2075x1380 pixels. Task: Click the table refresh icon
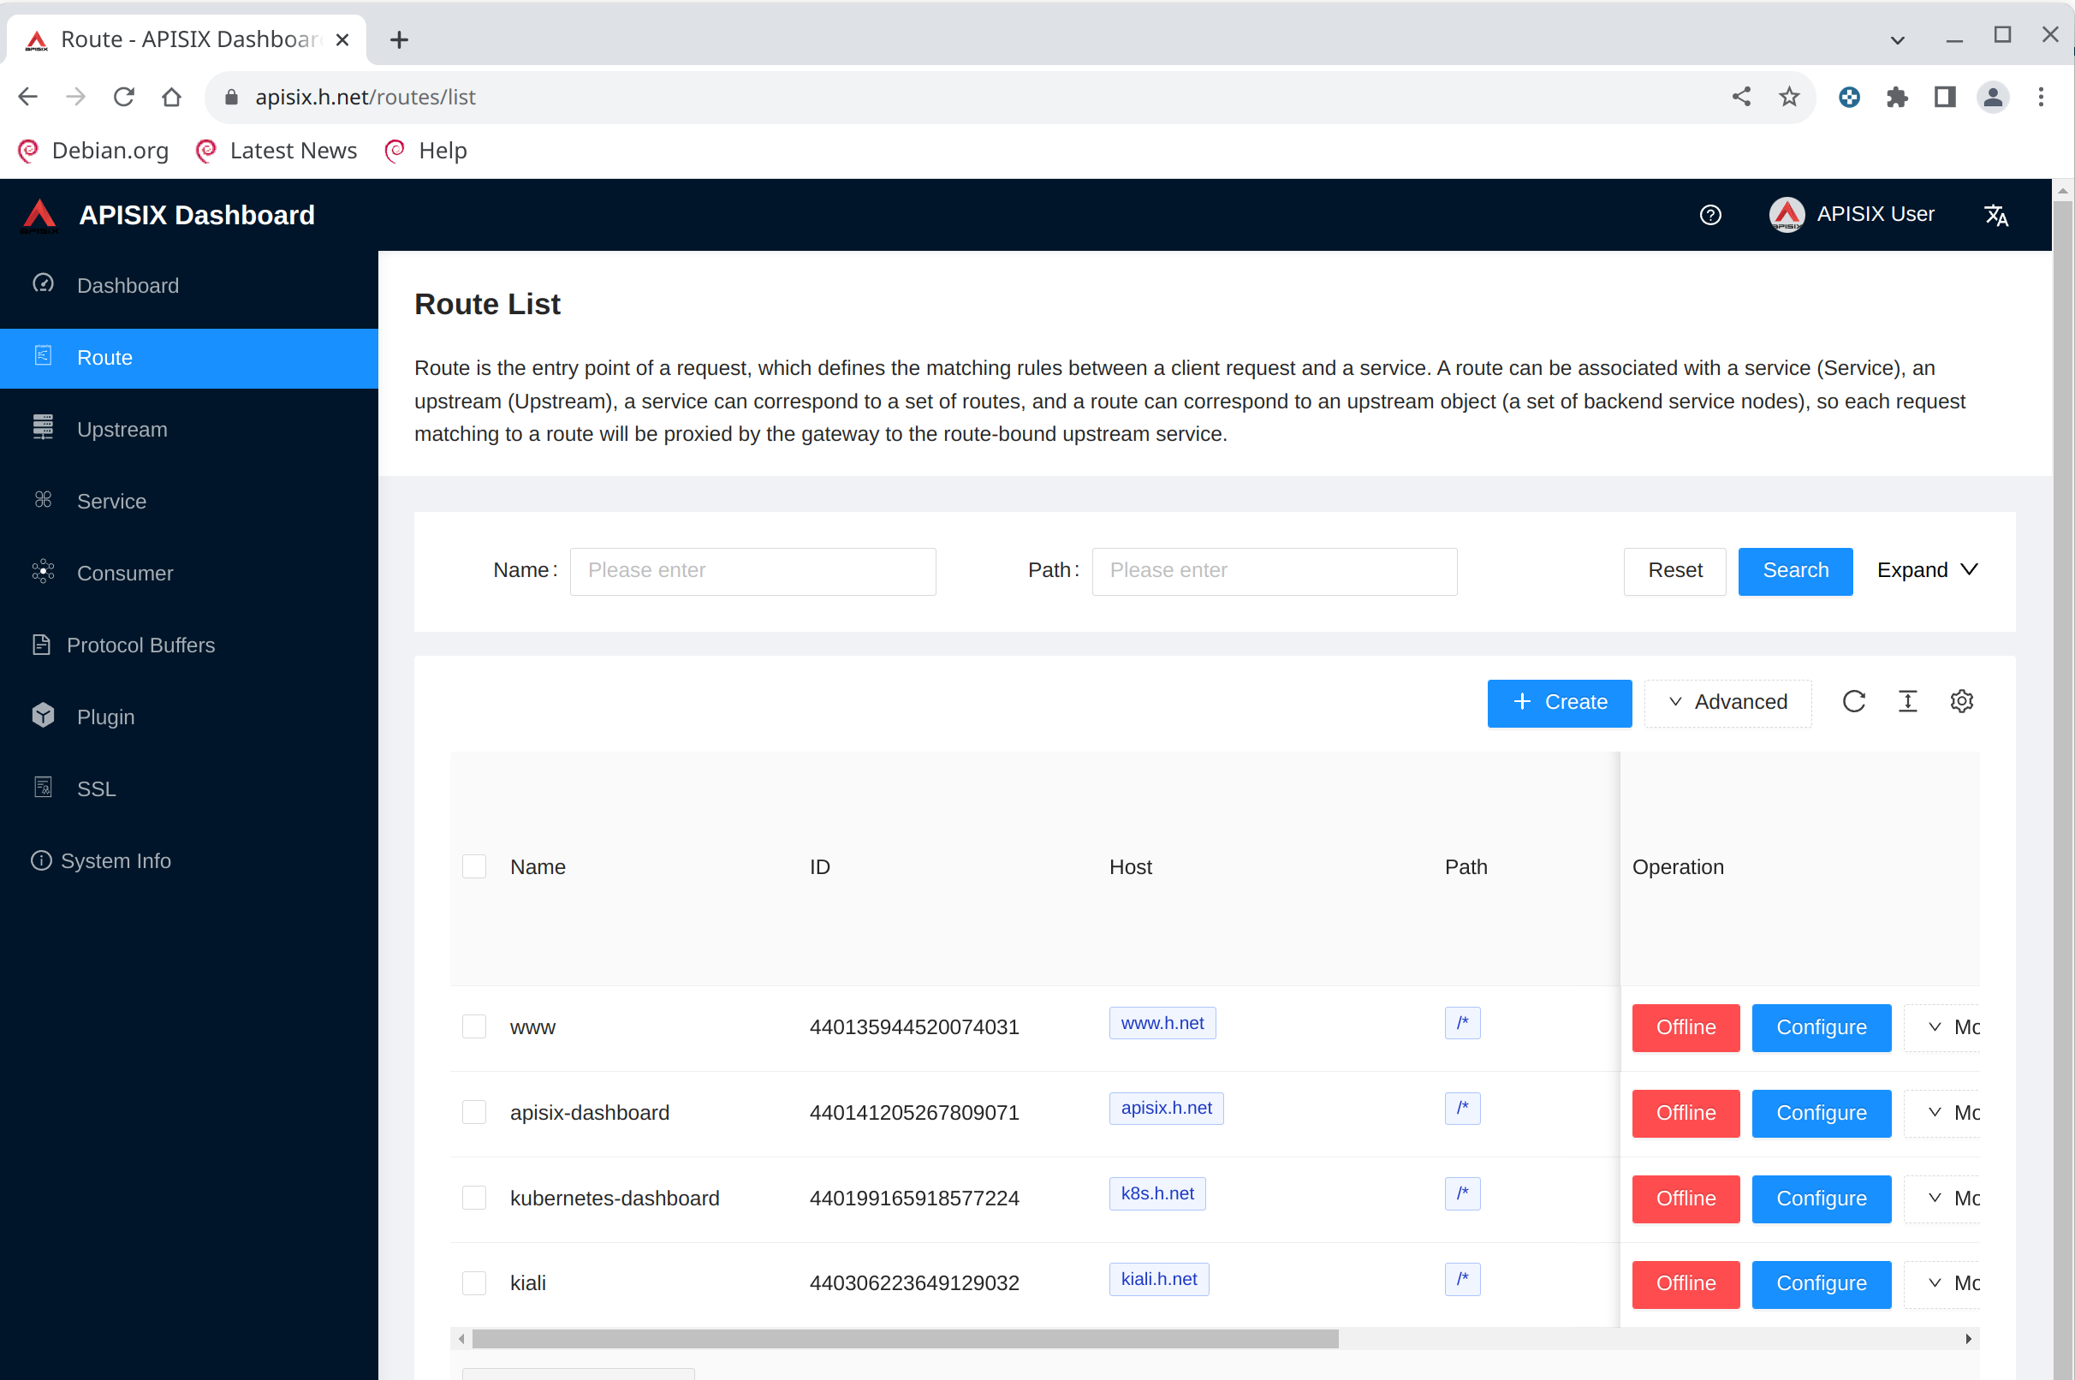[1853, 701]
